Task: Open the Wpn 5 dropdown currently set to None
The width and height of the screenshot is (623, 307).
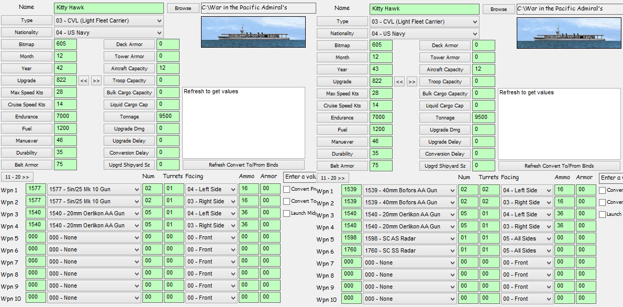Action: point(94,238)
